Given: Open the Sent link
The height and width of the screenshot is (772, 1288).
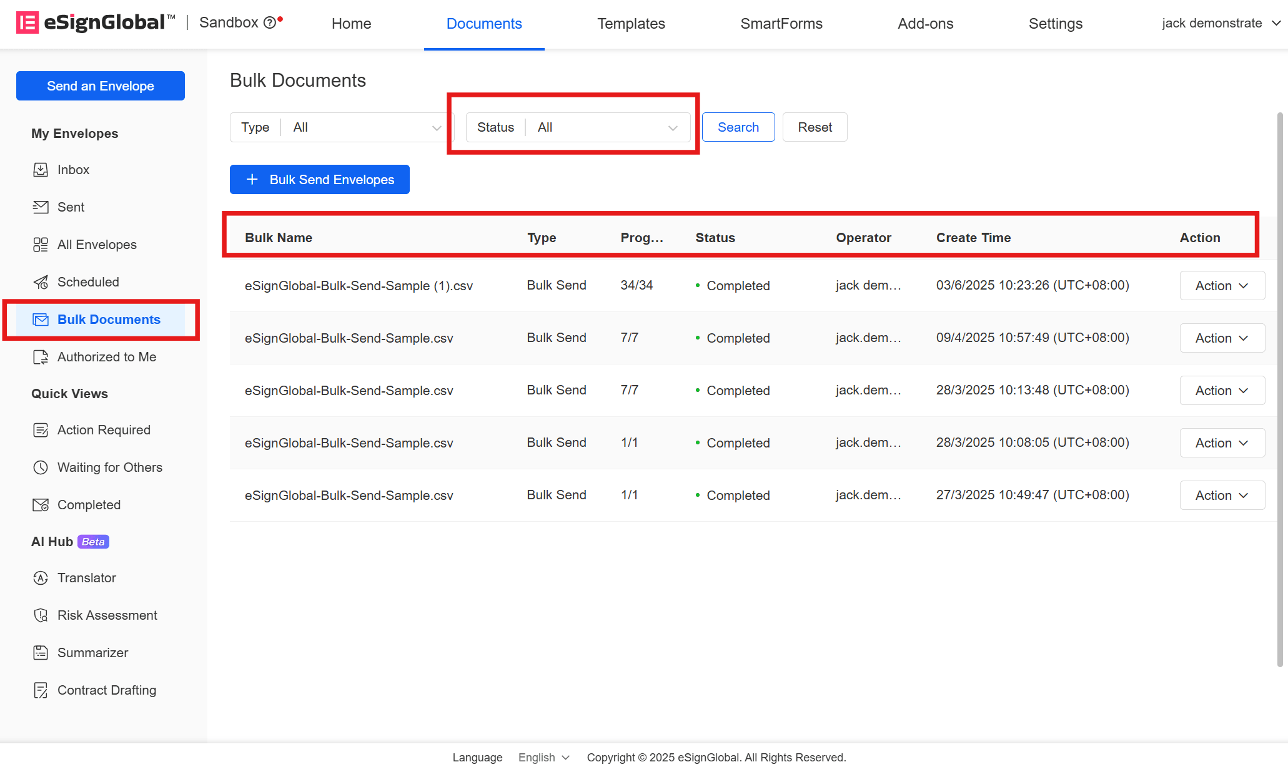Looking at the screenshot, I should [x=71, y=207].
